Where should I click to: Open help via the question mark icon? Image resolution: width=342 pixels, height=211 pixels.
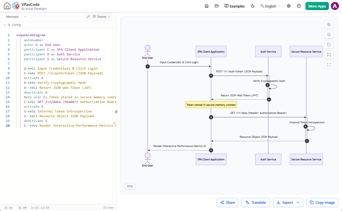(299, 6)
